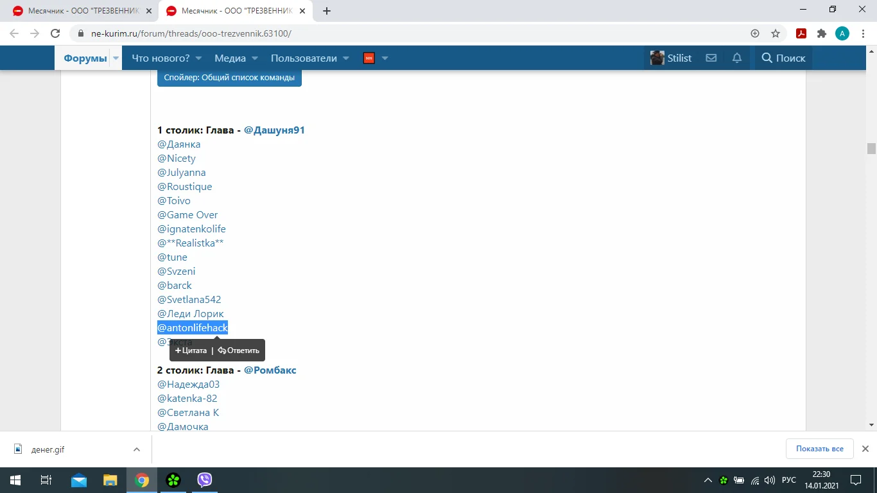Viewport: 877px width, 493px height.
Task: Click the red SOS icon in forum navigation
Action: tap(369, 58)
